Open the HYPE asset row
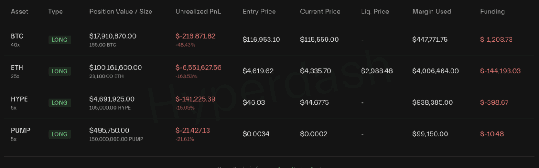The height and width of the screenshot is (168, 539). click(269, 102)
